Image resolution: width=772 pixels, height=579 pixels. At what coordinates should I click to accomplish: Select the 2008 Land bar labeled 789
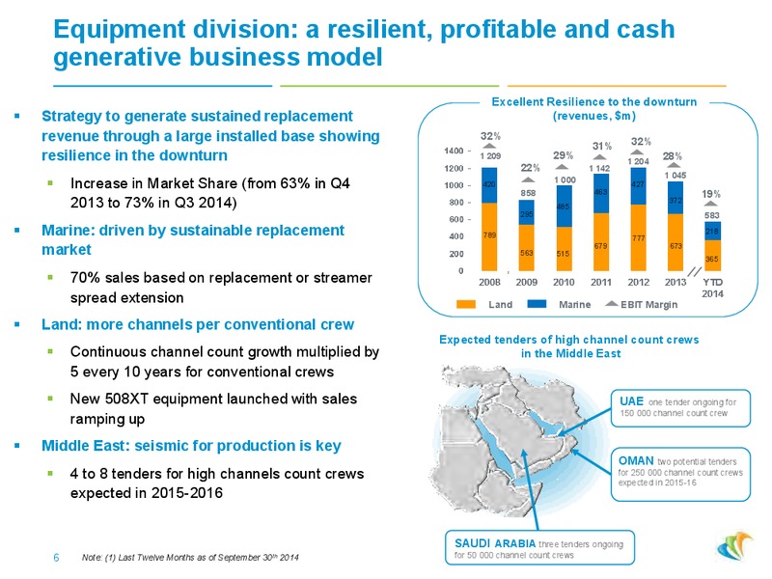click(489, 236)
